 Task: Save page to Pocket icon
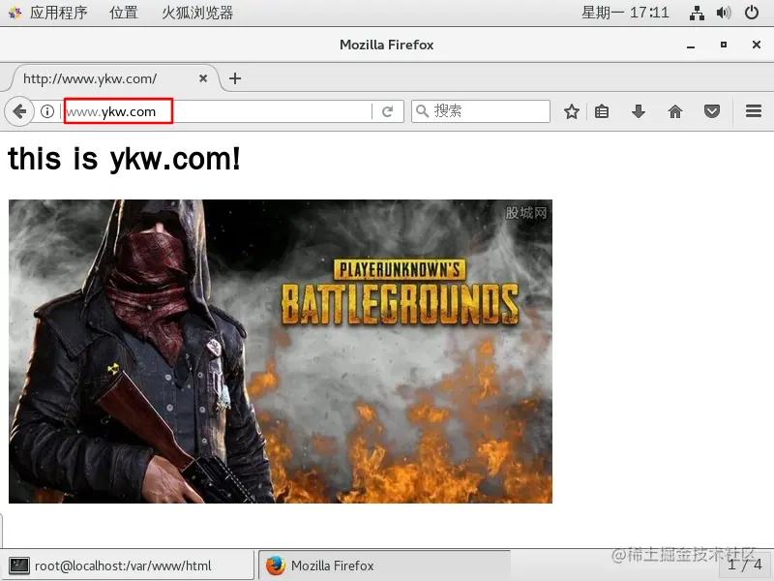click(712, 111)
